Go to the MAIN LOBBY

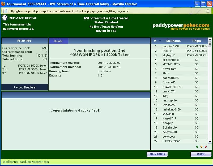click(157, 154)
